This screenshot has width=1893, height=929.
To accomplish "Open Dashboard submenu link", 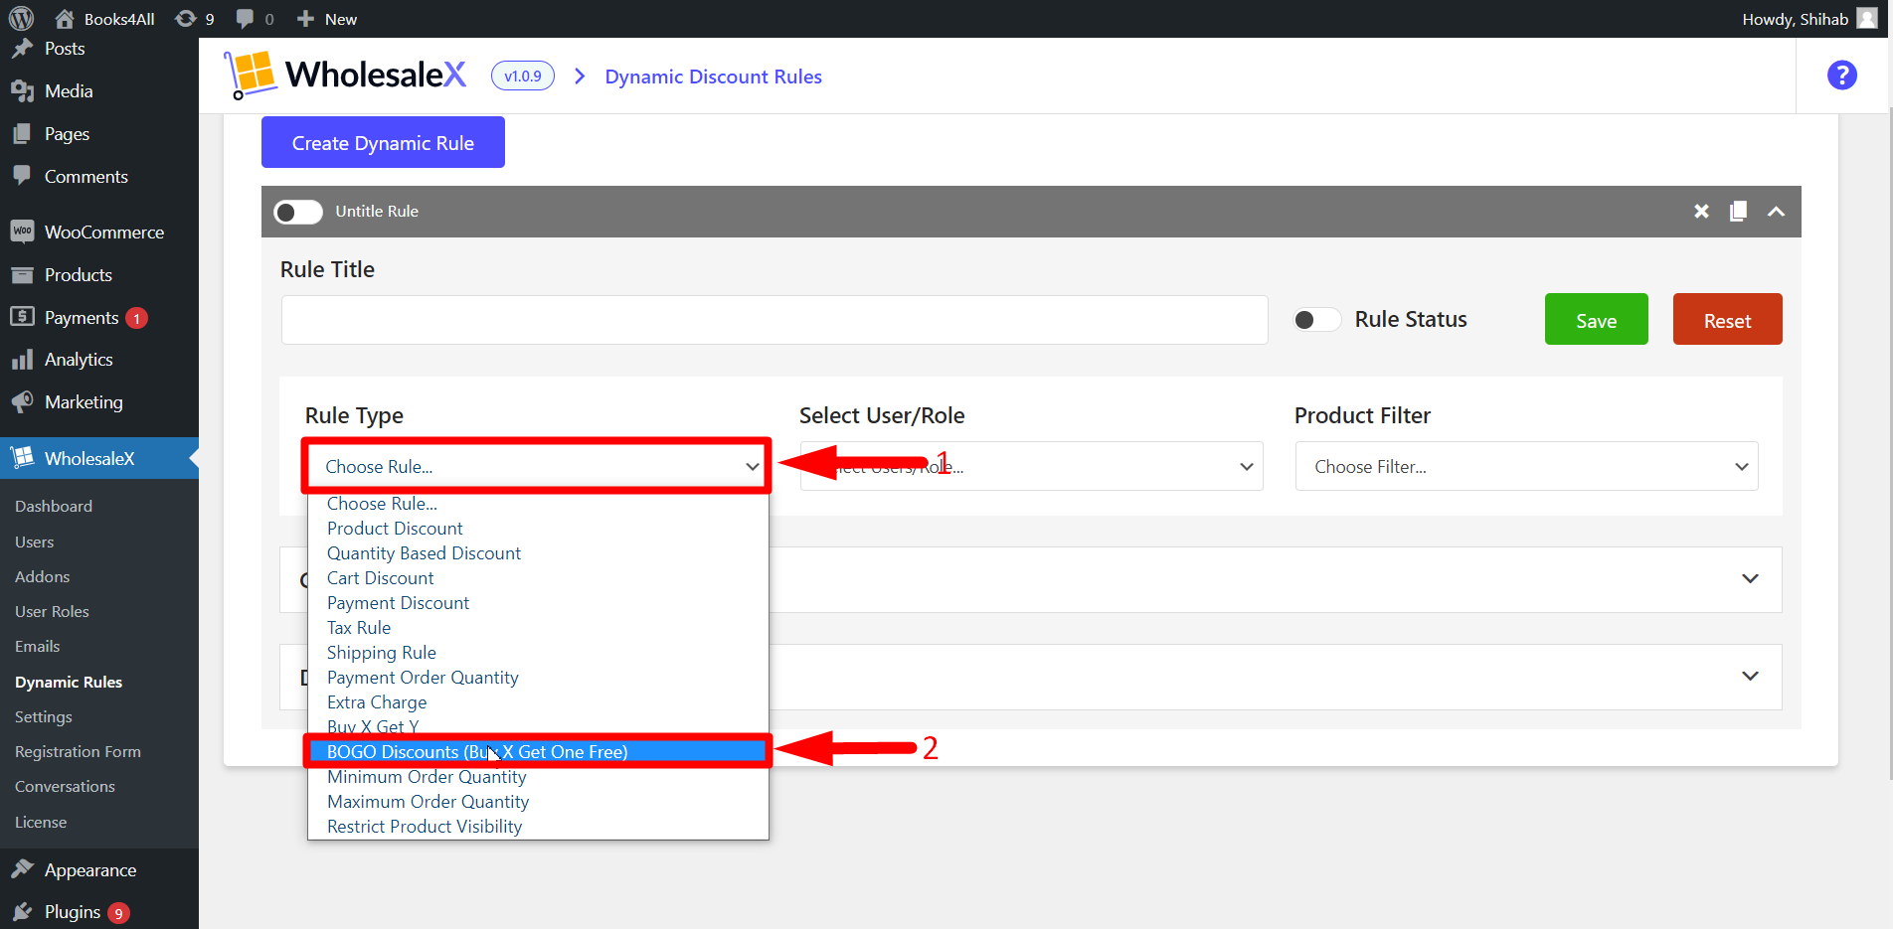I will [x=54, y=507].
